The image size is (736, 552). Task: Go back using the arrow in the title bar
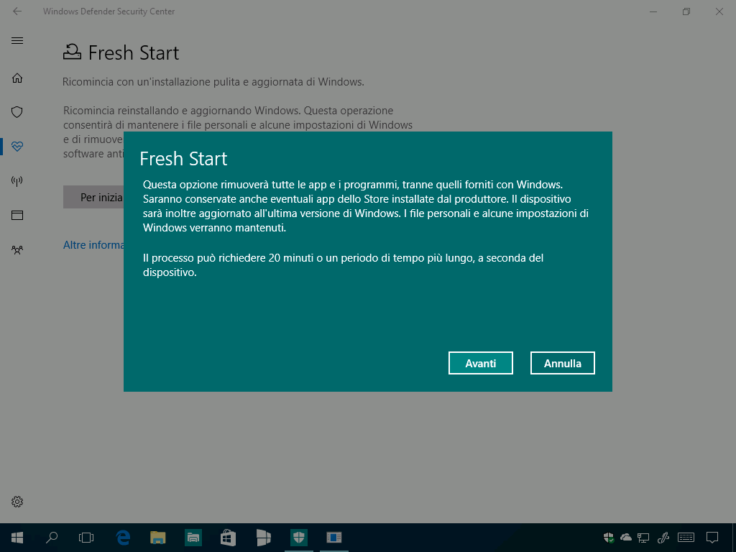[17, 11]
